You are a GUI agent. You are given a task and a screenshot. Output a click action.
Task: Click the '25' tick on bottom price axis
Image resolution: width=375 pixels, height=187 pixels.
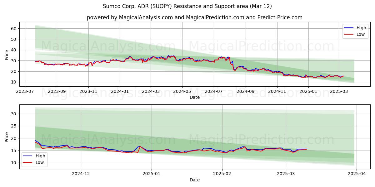click(x=14, y=126)
